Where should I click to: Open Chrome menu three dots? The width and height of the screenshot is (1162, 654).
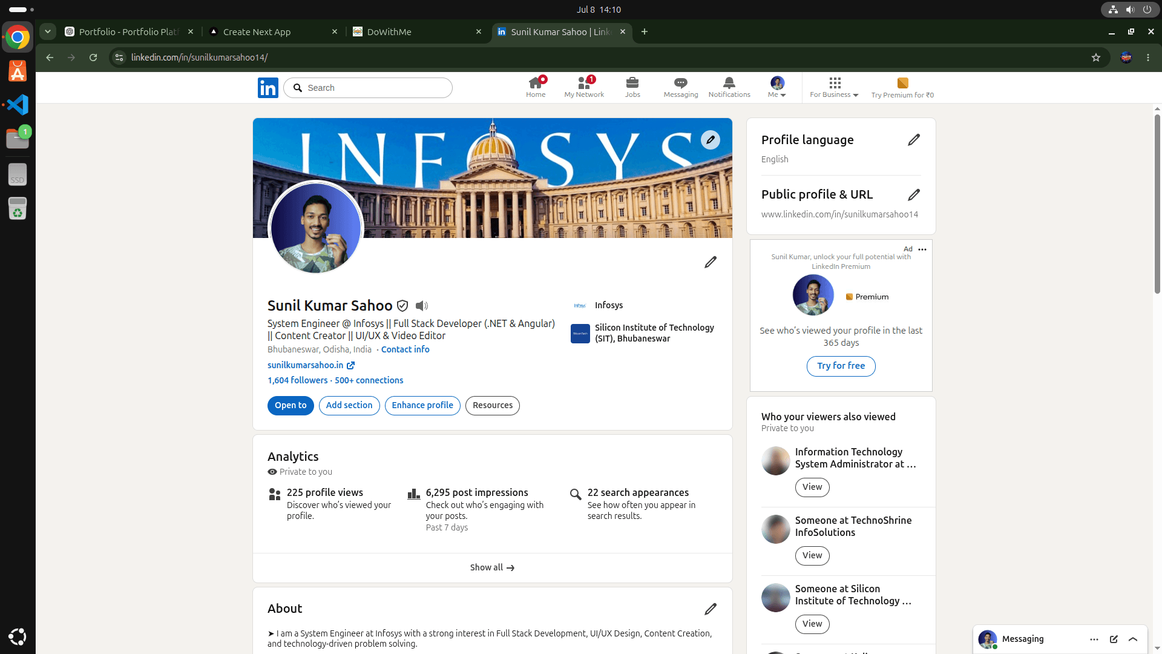[x=1148, y=58]
